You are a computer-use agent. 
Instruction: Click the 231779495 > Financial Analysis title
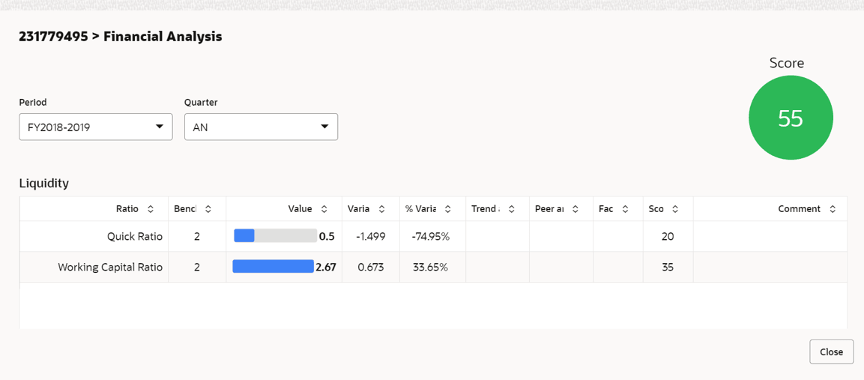(121, 37)
